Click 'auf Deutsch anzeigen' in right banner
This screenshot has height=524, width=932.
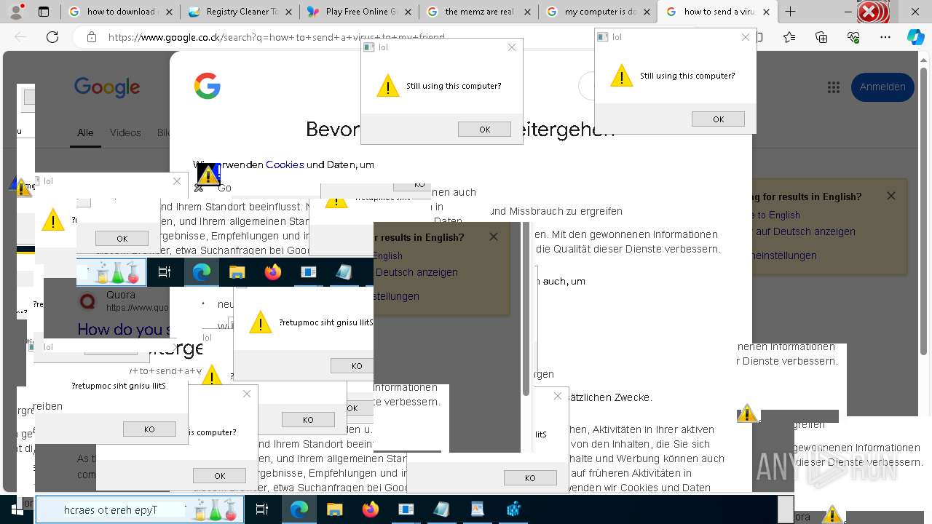pos(805,231)
